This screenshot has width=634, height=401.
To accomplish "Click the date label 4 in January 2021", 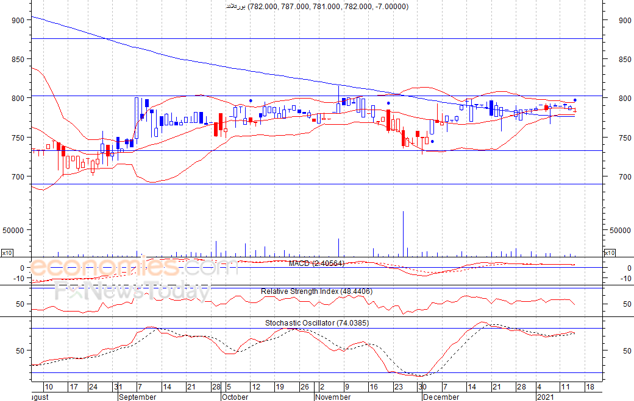I will click(x=539, y=387).
